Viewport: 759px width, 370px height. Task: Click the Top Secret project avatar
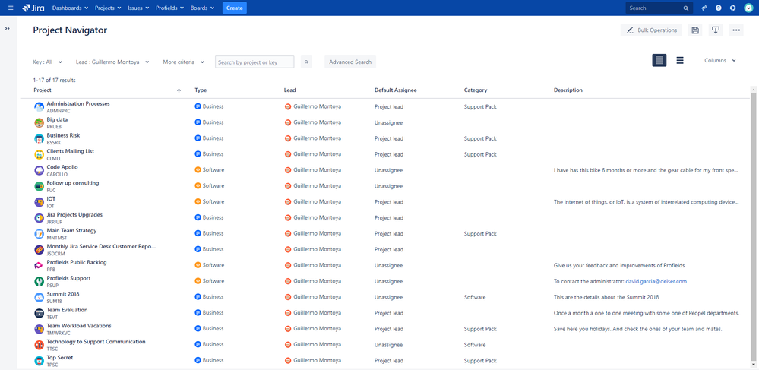[x=40, y=361]
